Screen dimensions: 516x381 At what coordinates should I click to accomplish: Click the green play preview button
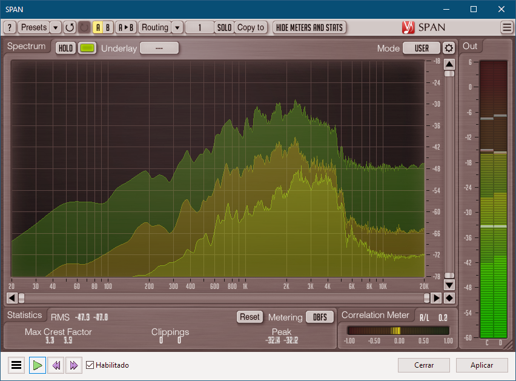coord(38,365)
